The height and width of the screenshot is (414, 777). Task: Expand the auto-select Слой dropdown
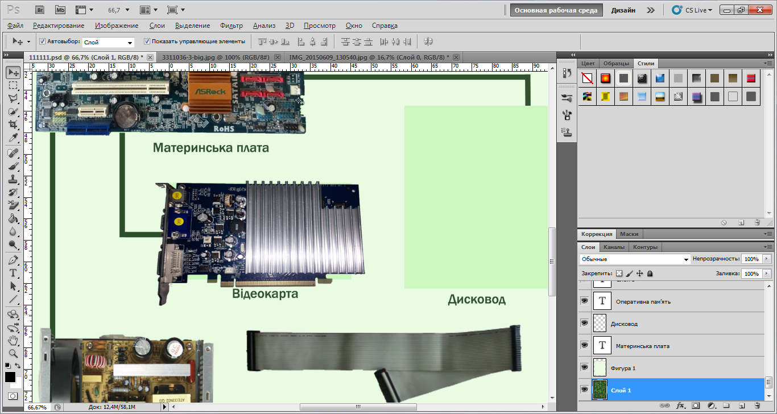click(x=130, y=43)
